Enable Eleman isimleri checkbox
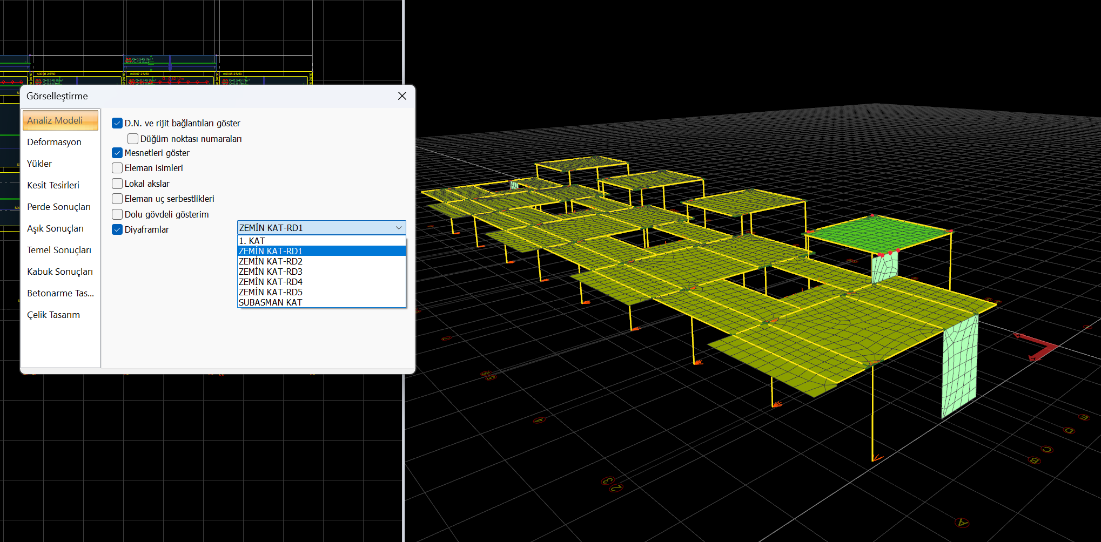 [117, 168]
